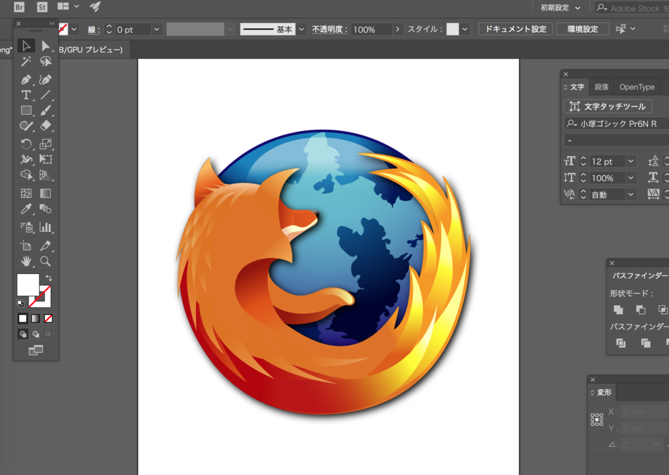Set paint mode to None

[48, 318]
